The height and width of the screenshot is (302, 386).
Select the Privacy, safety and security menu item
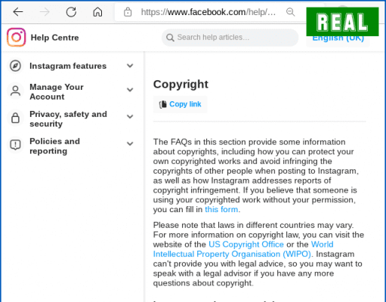[x=71, y=119]
